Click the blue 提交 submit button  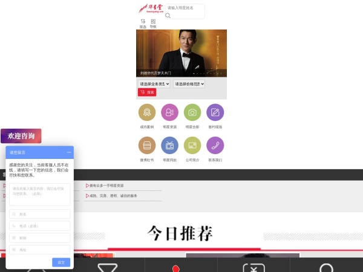click(x=61, y=262)
